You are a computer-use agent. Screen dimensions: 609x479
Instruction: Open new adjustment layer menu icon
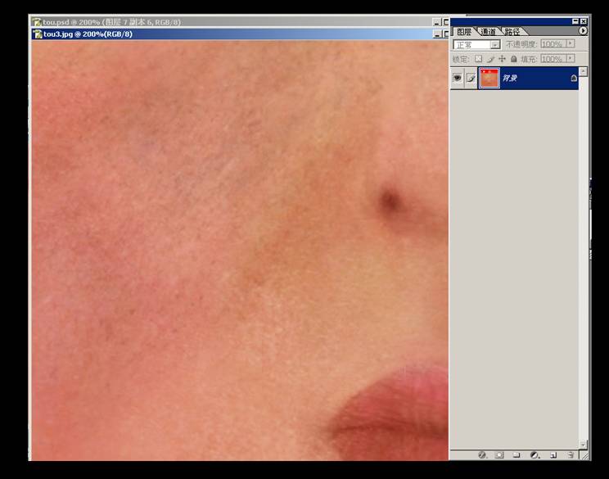pos(535,454)
